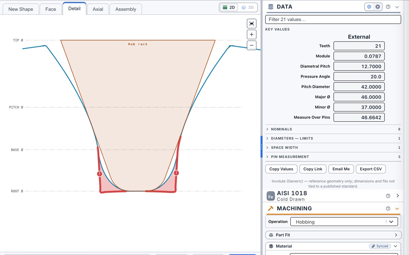
Task: Switch to the Assembly tab
Action: pyautogui.click(x=126, y=9)
